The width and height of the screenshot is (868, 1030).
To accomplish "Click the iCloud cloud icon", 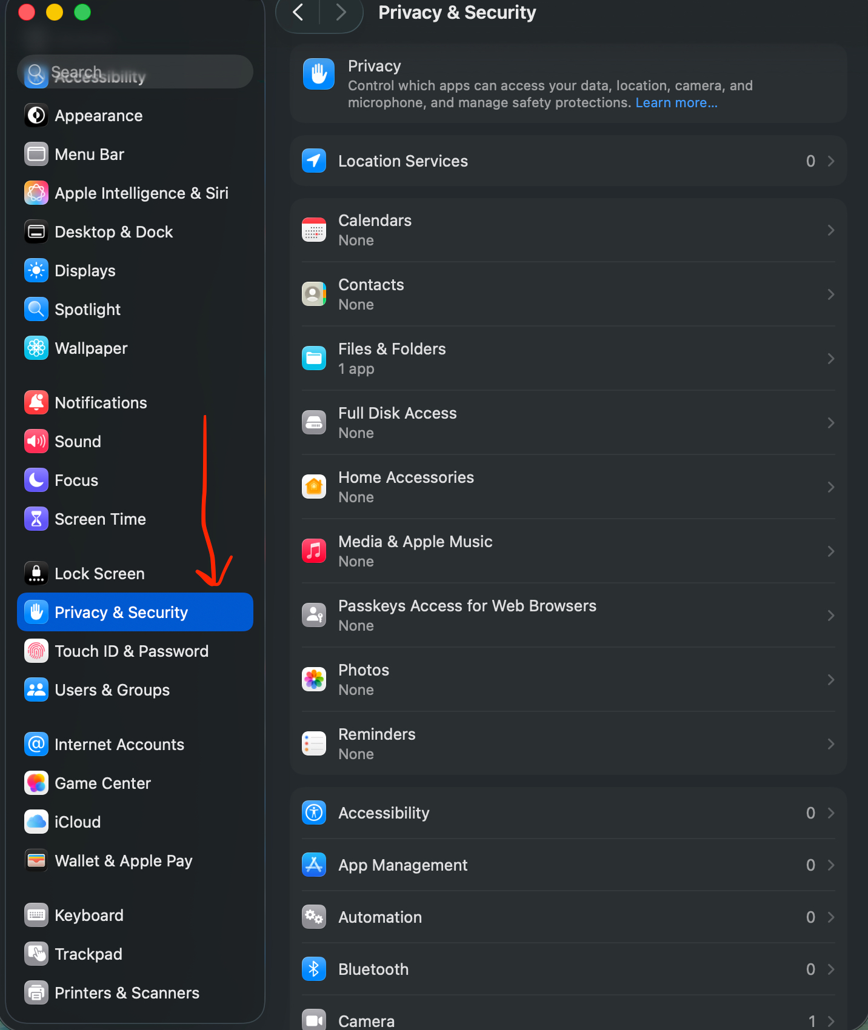I will [x=36, y=822].
